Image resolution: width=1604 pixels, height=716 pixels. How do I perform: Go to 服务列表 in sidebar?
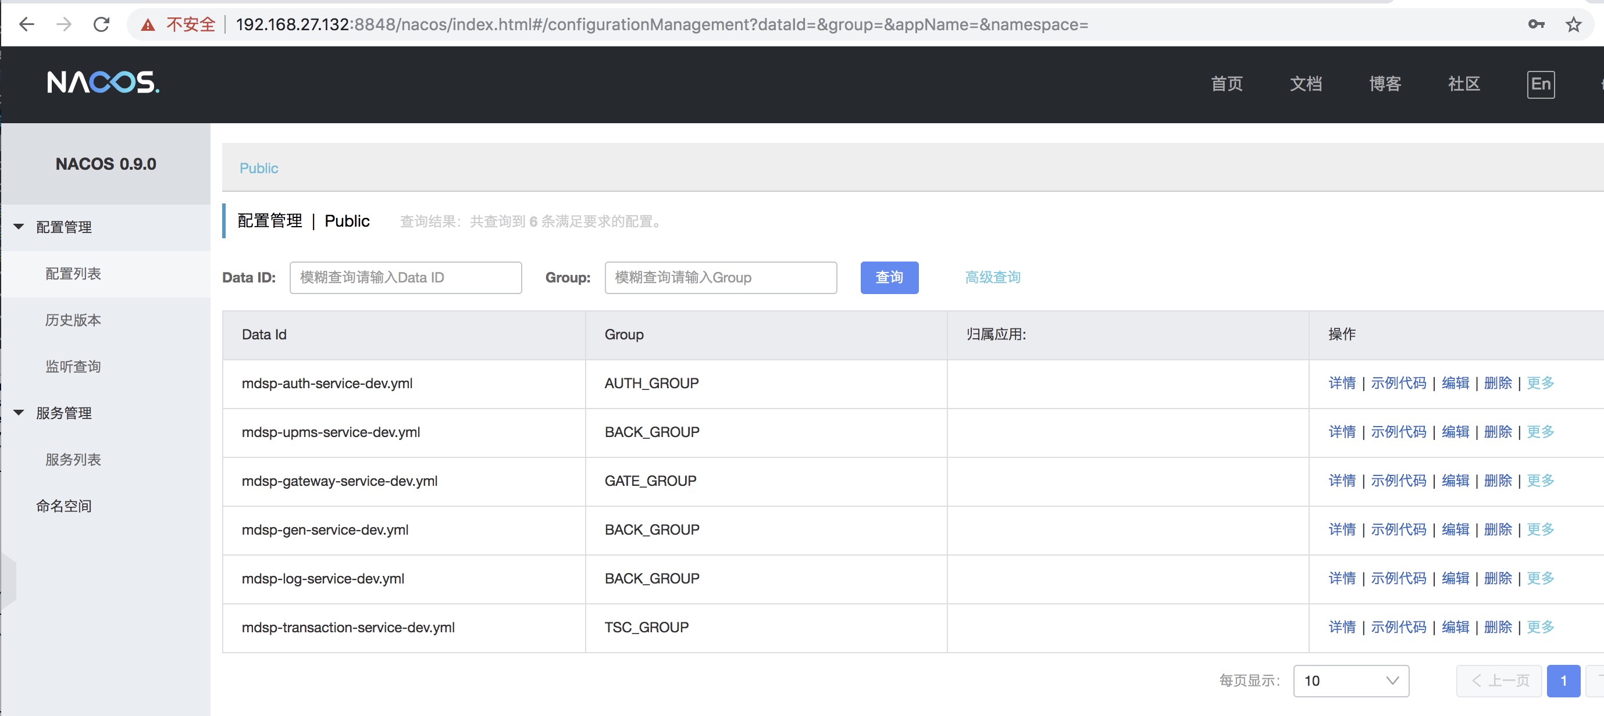(73, 460)
